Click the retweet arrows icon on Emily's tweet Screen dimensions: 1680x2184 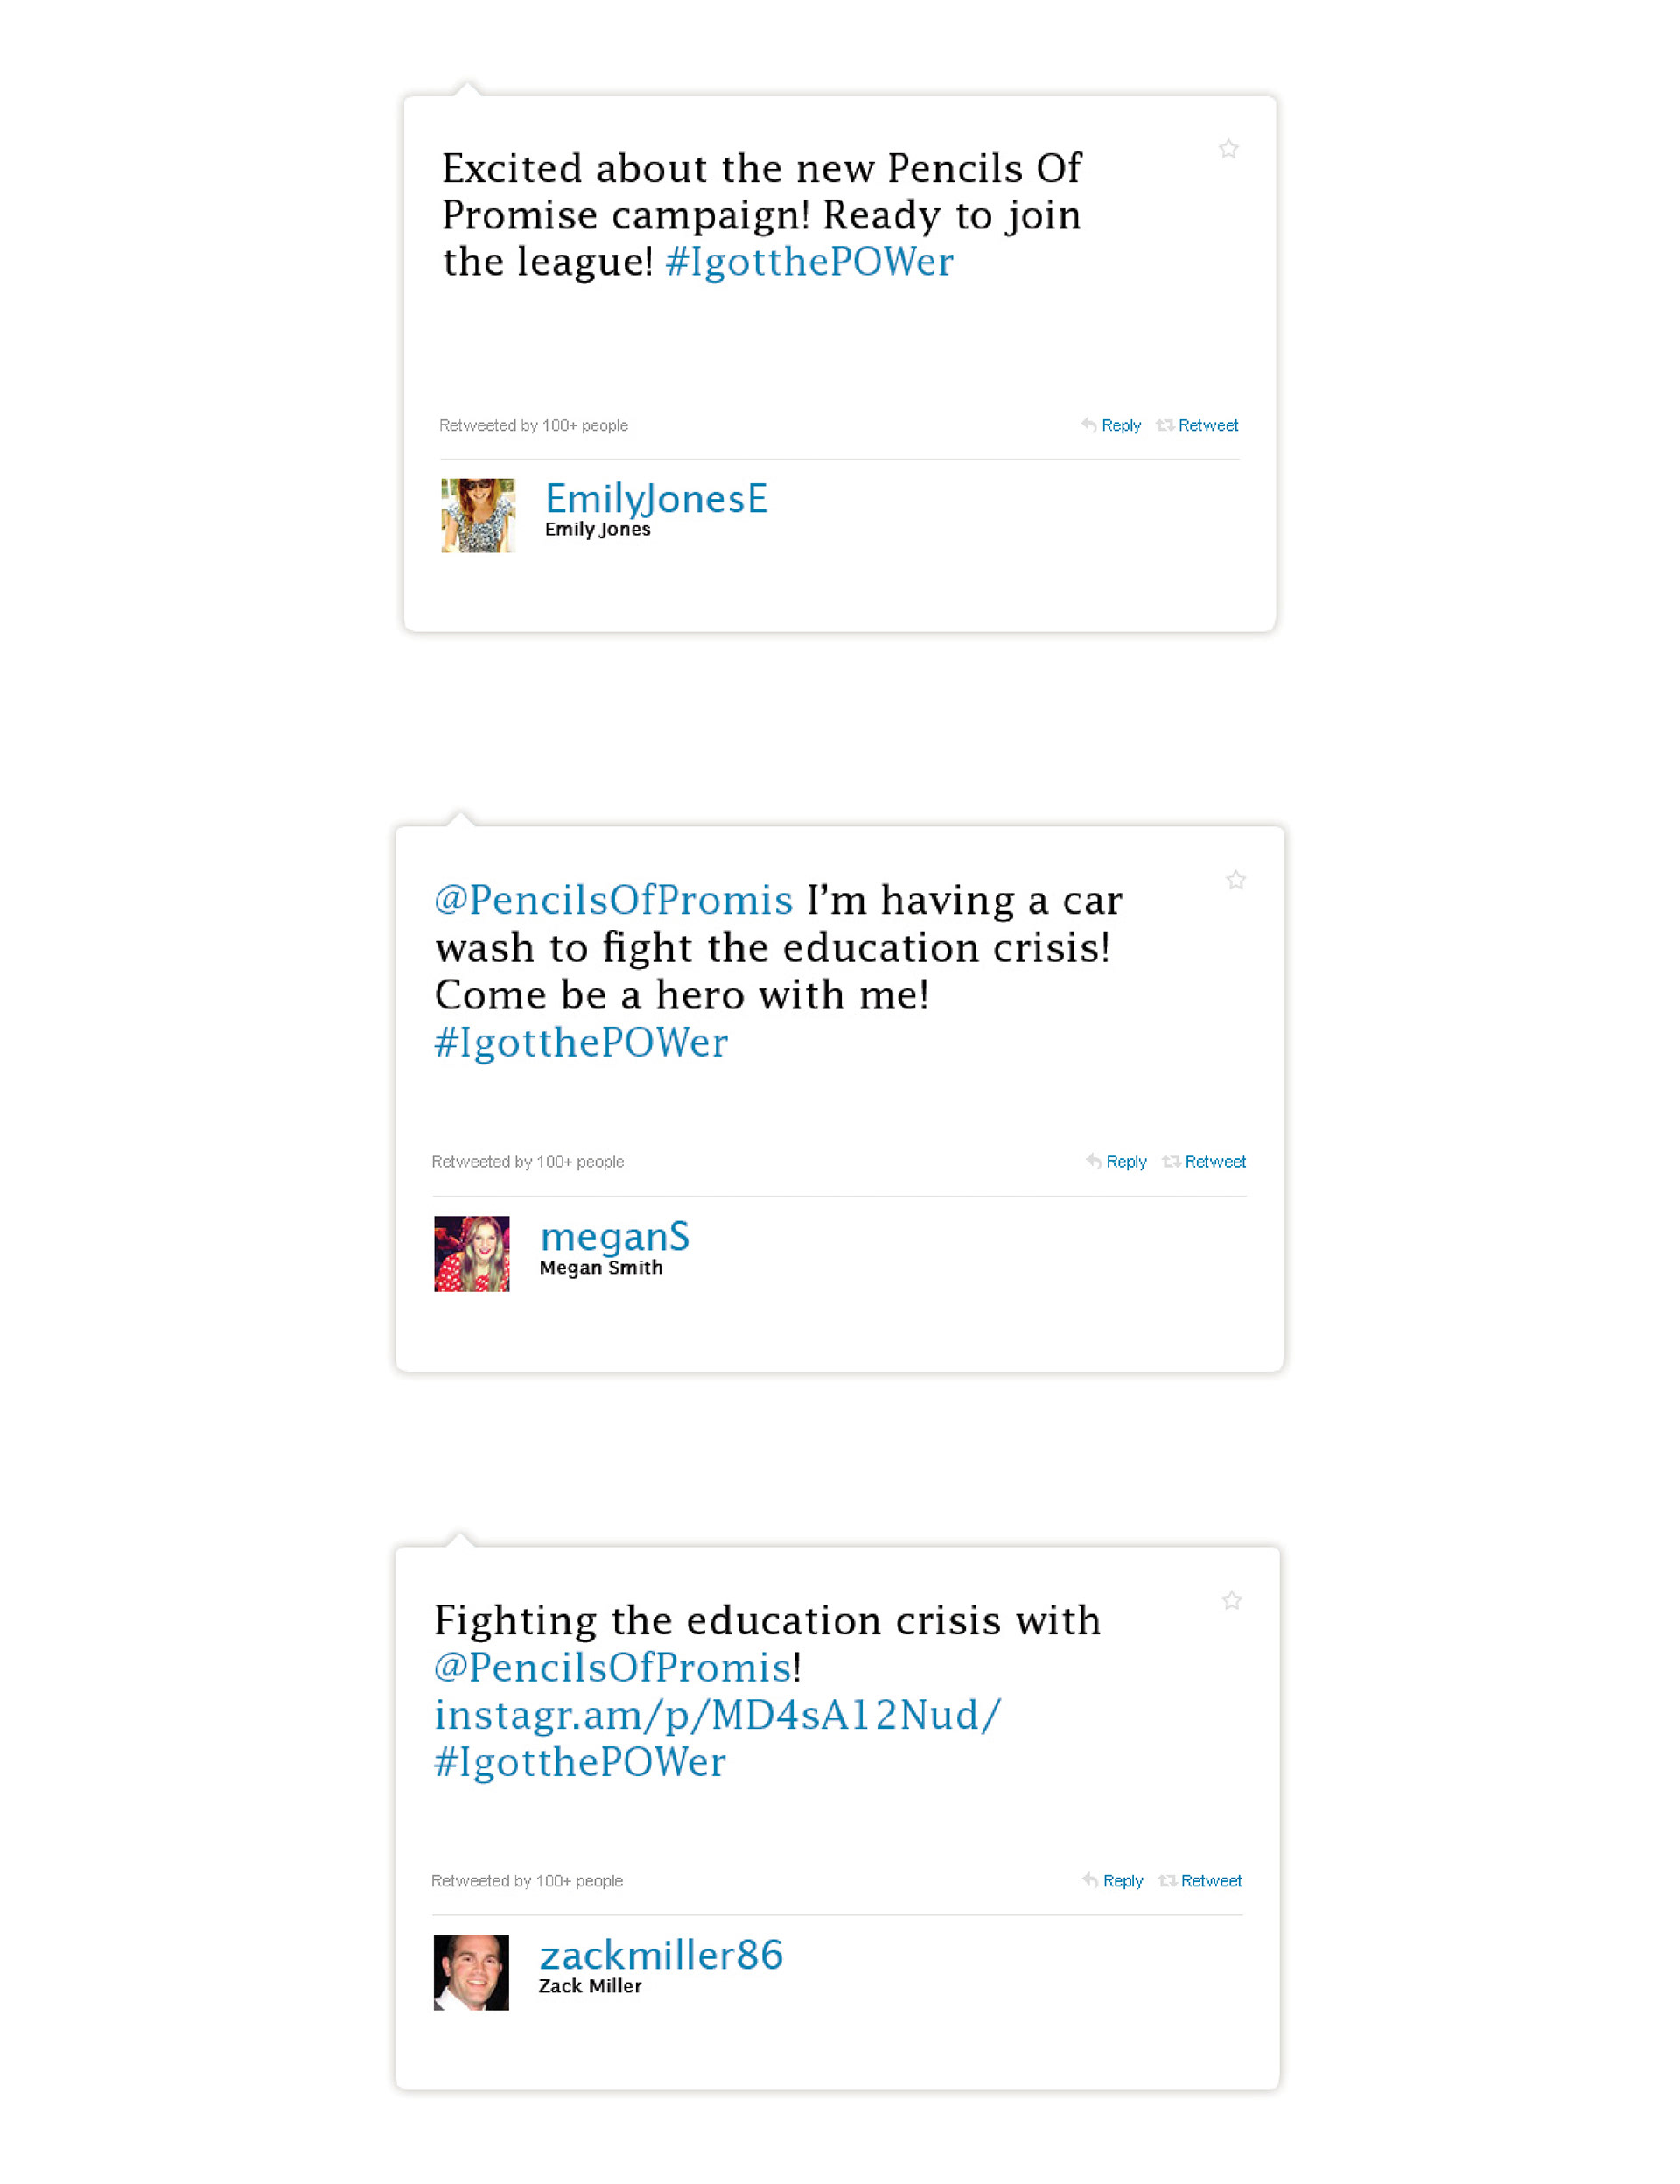coord(1165,425)
